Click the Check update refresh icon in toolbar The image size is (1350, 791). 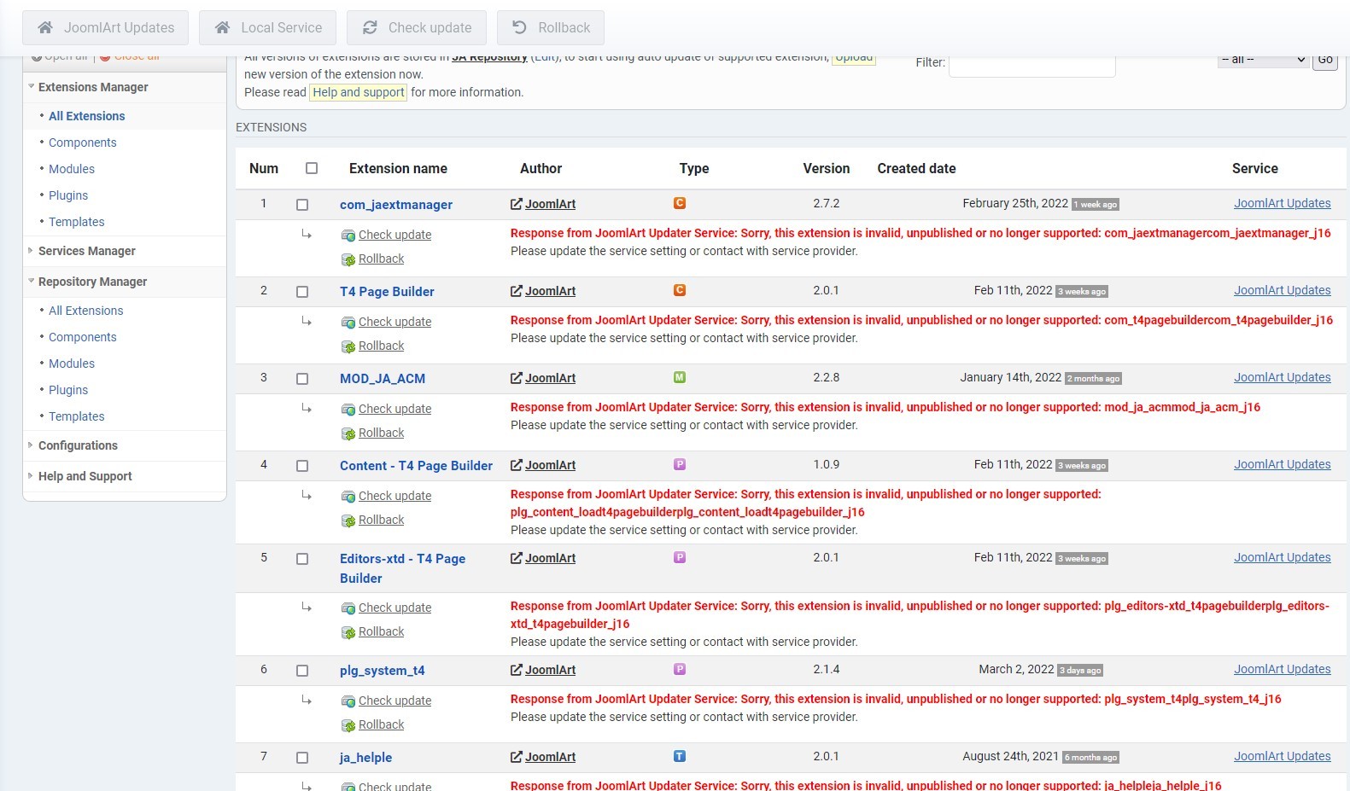click(370, 28)
